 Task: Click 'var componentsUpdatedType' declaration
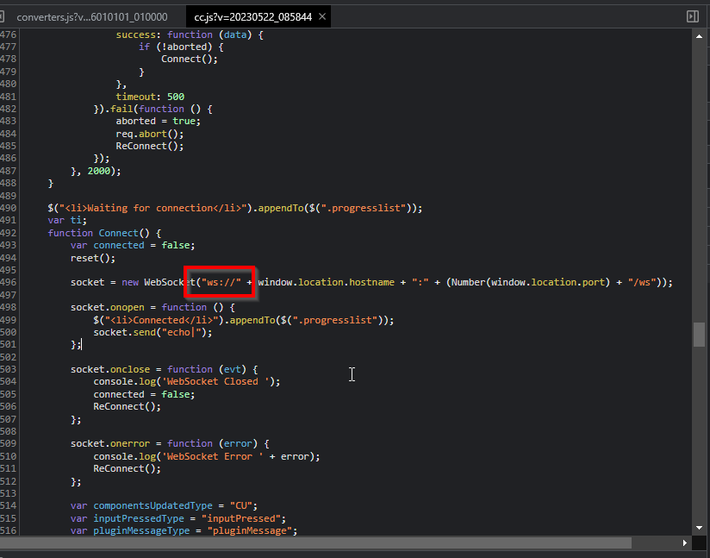164,505
